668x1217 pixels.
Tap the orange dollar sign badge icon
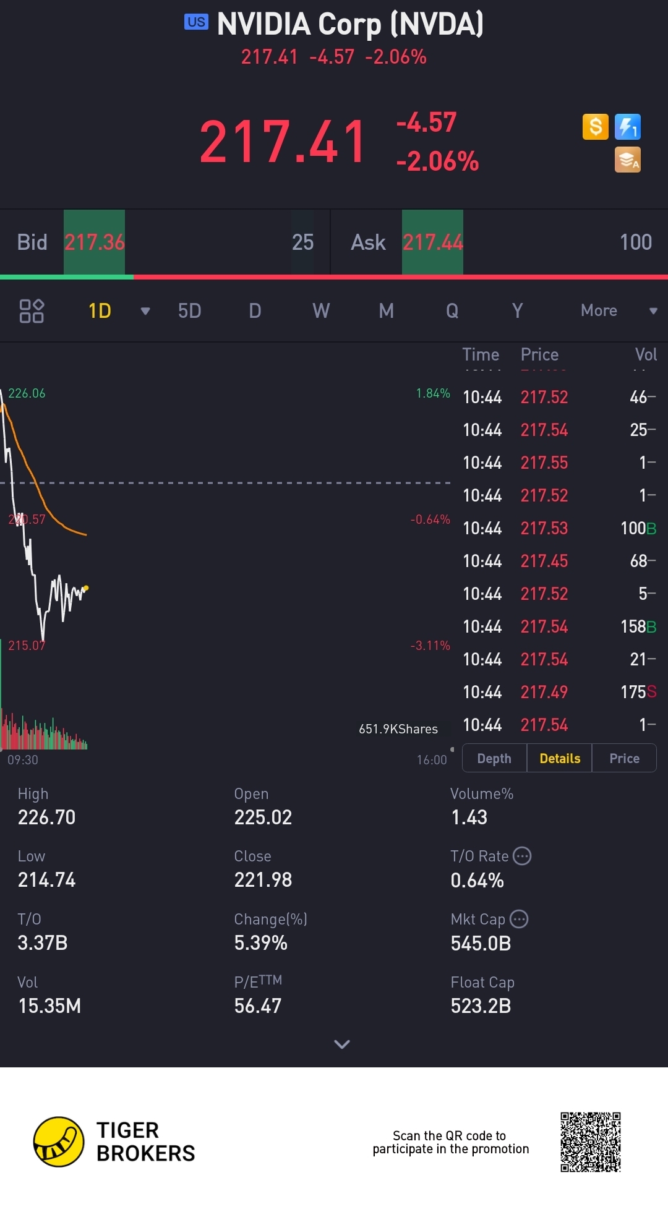click(596, 127)
